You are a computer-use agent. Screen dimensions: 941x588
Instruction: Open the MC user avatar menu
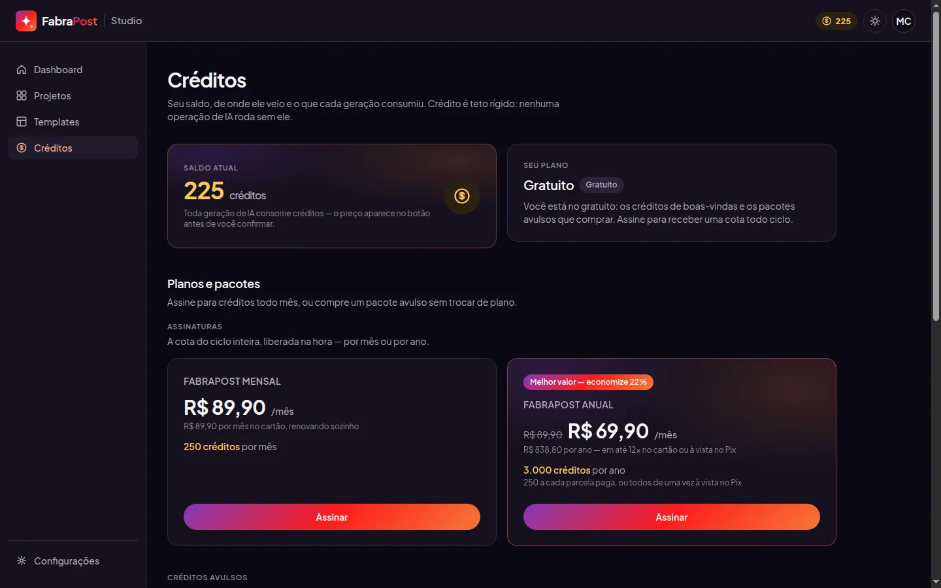pyautogui.click(x=904, y=21)
